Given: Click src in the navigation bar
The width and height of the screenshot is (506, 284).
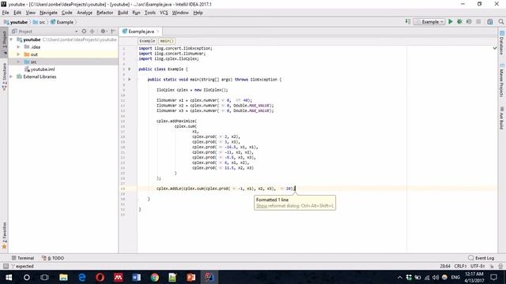Looking at the screenshot, I should [39, 22].
